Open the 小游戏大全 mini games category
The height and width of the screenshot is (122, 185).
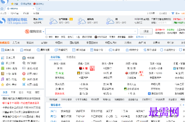tap(168, 50)
